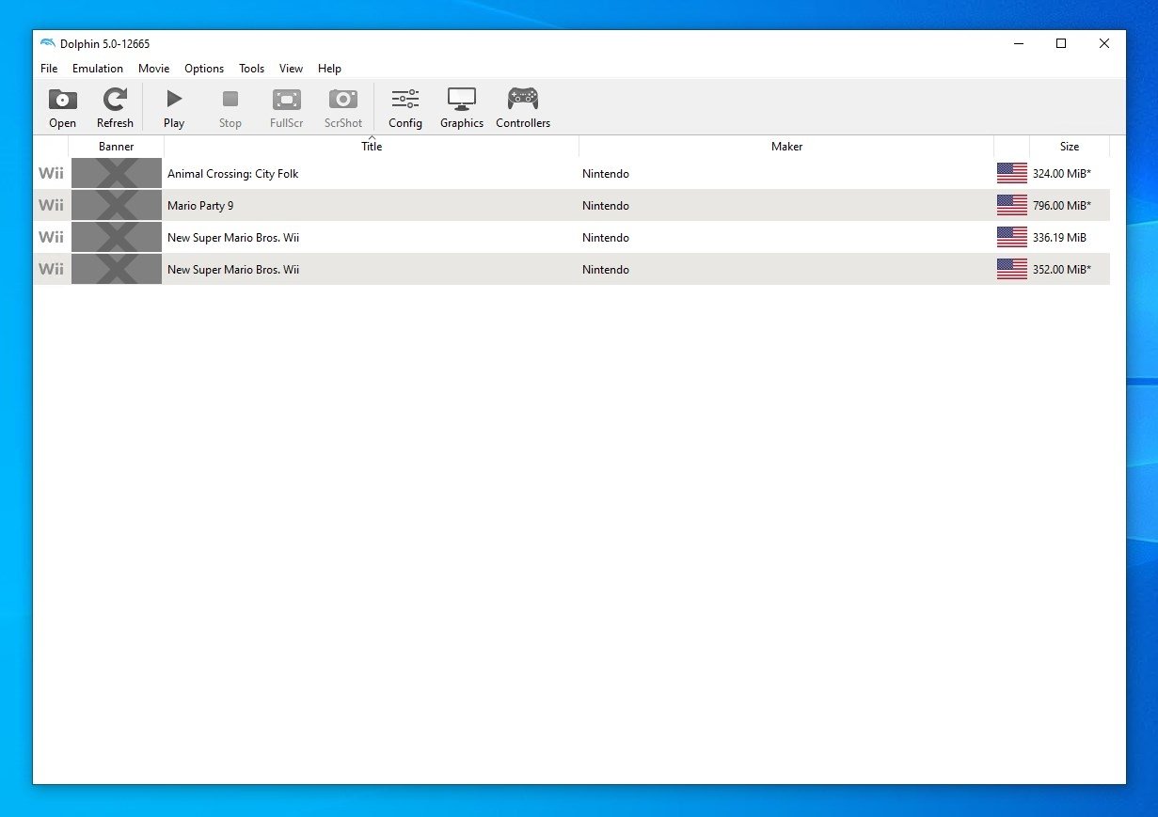Open the Tools menu
The height and width of the screenshot is (817, 1158).
[x=251, y=69]
